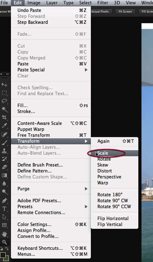Viewport: 153px width, 262px height.
Task: Select the Clone Stamp tool
Action: [4, 151]
